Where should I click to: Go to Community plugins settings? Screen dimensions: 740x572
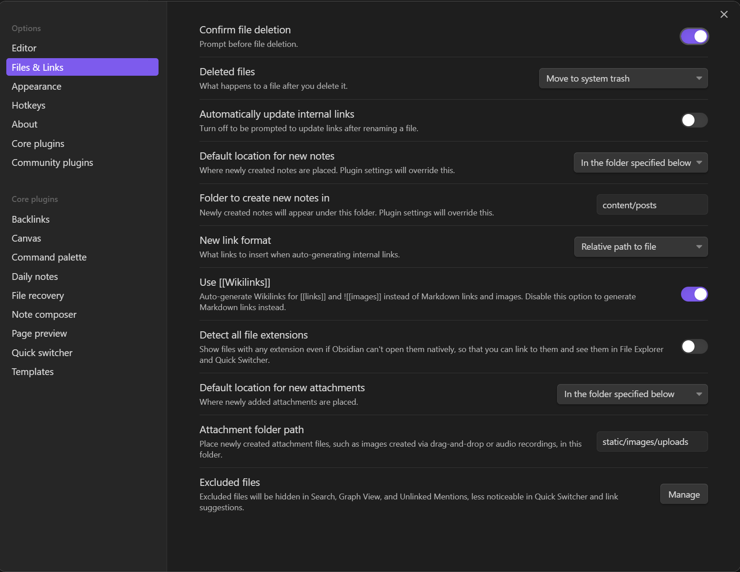(52, 162)
